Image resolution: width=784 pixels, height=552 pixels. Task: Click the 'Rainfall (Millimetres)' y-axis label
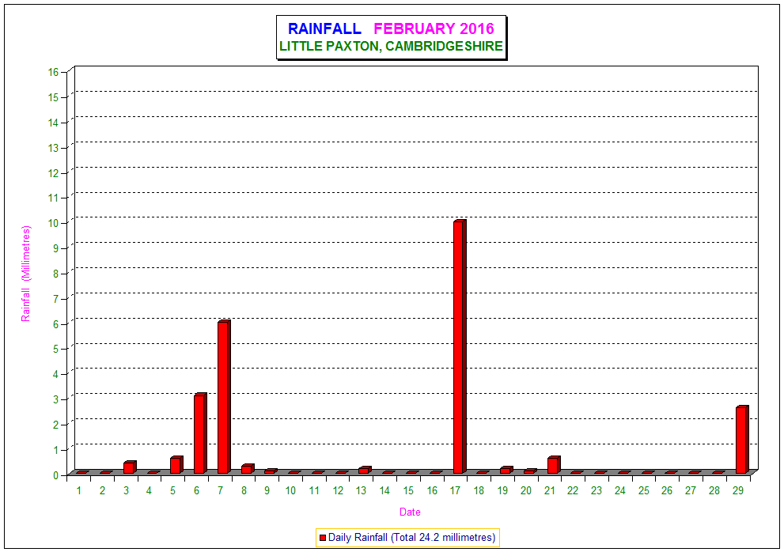point(25,274)
